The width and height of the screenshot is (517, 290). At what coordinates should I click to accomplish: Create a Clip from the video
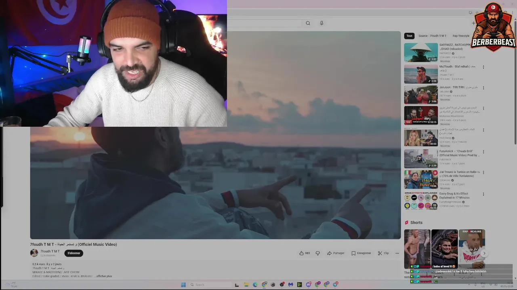click(383, 253)
